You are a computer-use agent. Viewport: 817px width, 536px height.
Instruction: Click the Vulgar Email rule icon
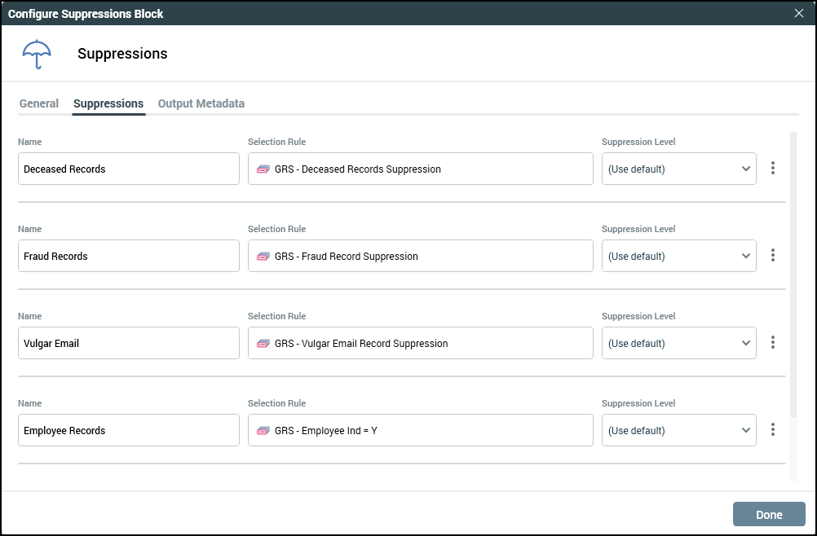(263, 344)
